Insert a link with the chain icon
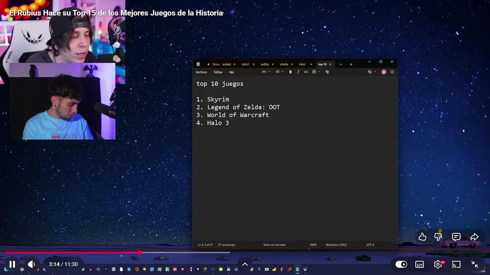The image size is (490, 275). click(x=306, y=72)
